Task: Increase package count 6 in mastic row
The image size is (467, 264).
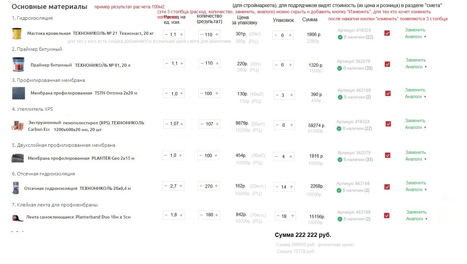Action: click(290, 35)
